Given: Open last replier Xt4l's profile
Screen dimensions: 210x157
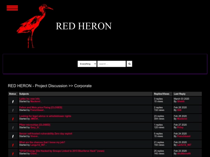Looking at the screenshot, I should [179, 110].
